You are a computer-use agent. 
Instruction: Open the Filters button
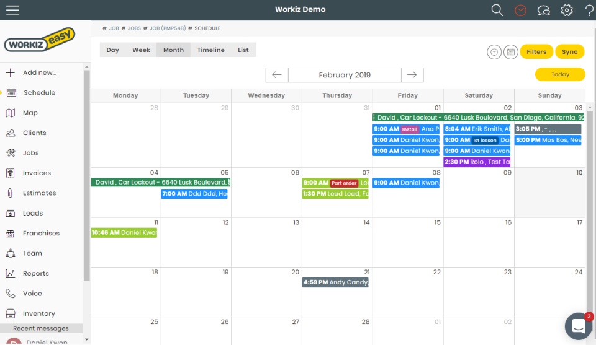tap(536, 51)
